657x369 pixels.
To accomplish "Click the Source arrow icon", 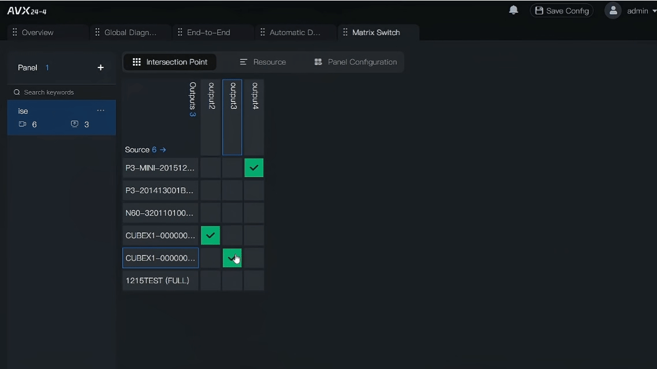I will (x=163, y=150).
